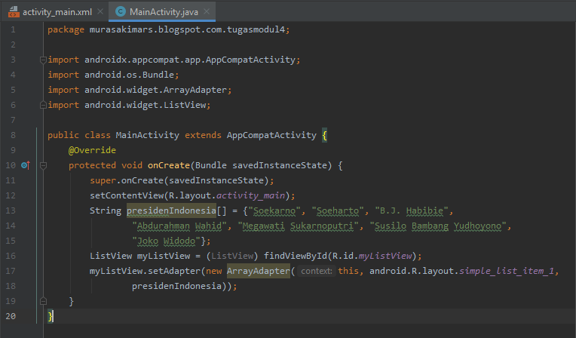Viewport: 576px width, 338px height.
Task: Click the MainActivity class name on line 8
Action: tap(147, 135)
